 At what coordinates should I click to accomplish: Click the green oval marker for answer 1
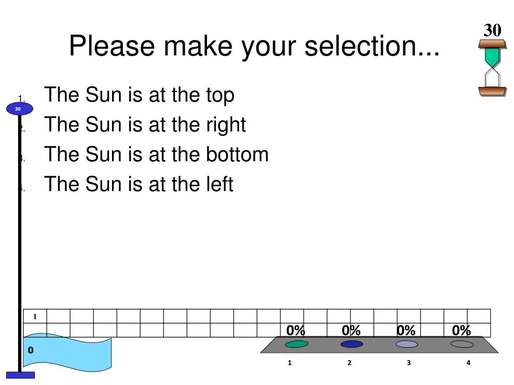pyautogui.click(x=296, y=344)
